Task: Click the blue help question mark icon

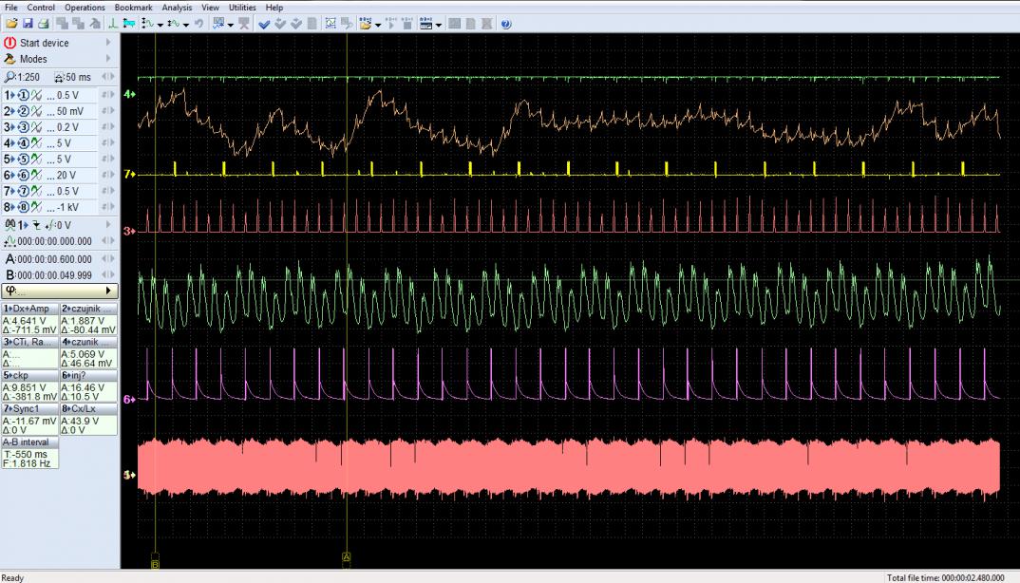Action: pyautogui.click(x=505, y=24)
